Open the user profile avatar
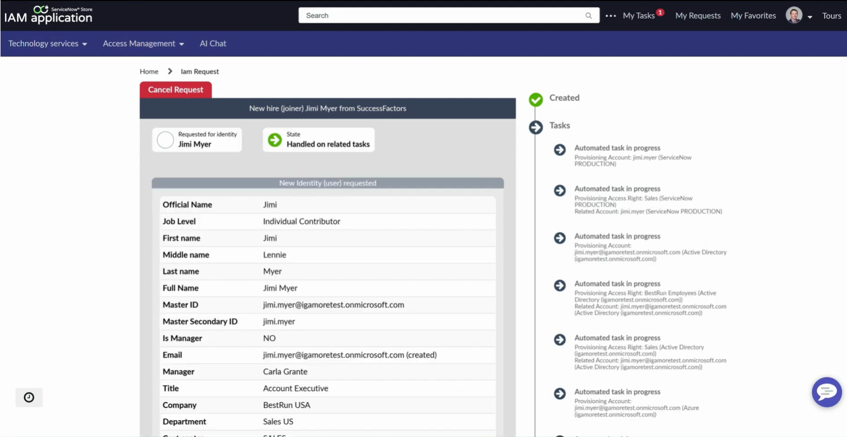 click(x=794, y=15)
